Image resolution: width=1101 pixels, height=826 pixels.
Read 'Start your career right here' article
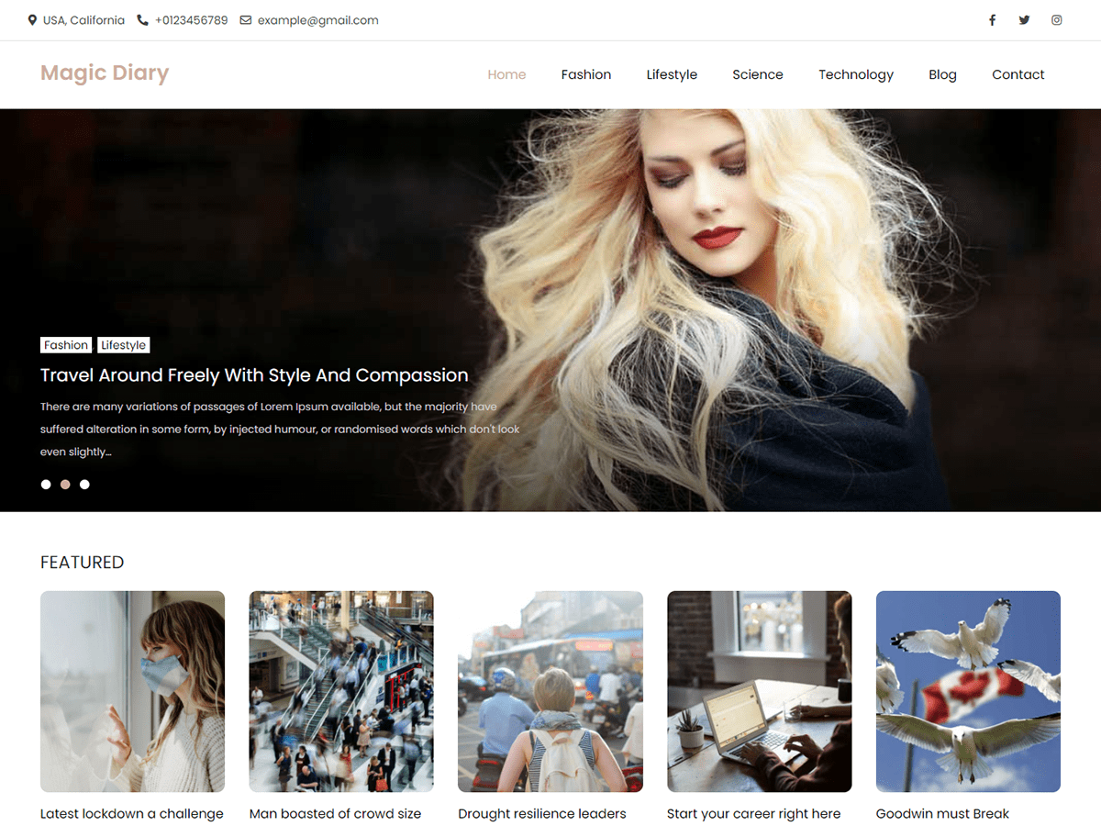753,814
